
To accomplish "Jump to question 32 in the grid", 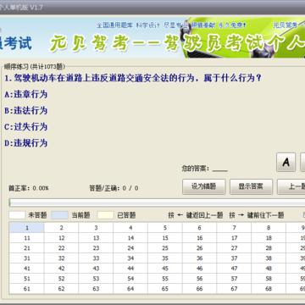I will click(x=61, y=258).
